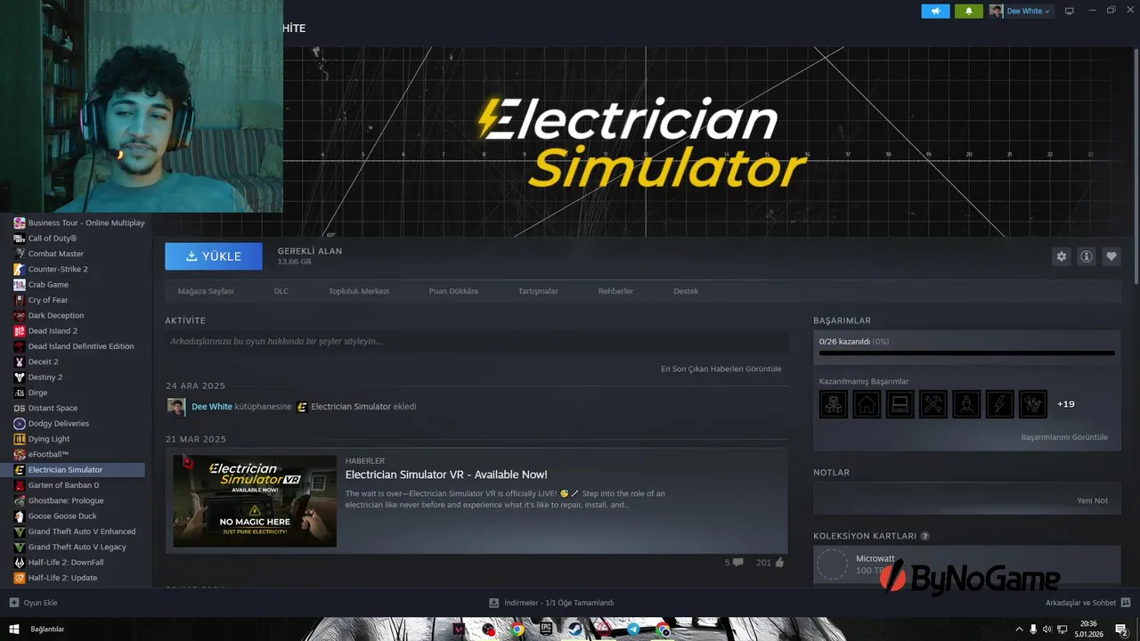Open the green notifications bell
This screenshot has height=641, width=1140.
[969, 11]
